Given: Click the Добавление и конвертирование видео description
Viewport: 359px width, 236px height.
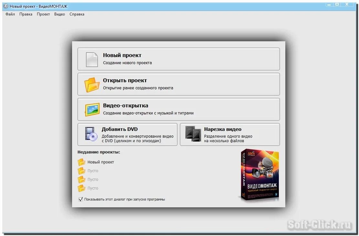Looking at the screenshot, I should [137, 139].
